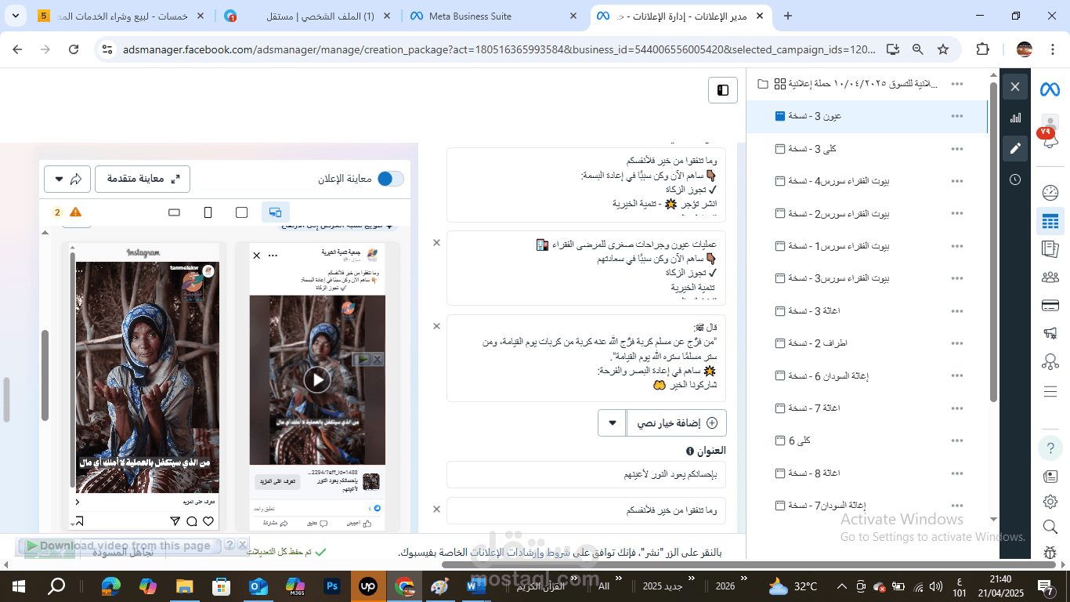Click the bug report icon
Viewport: 1070px width, 602px height.
[1050, 552]
